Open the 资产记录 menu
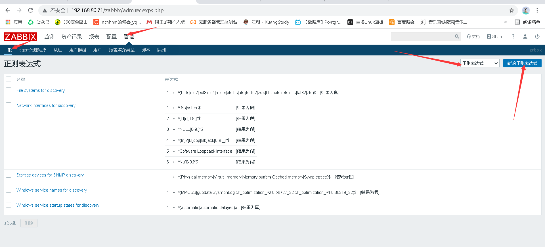Viewport: 545px width, 247px height. tap(72, 37)
